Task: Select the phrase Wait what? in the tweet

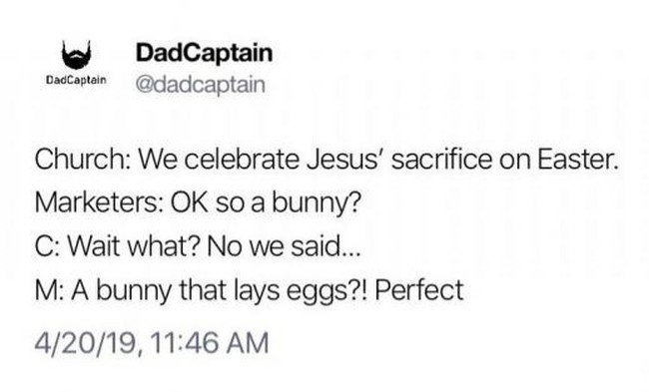Action: pos(134,246)
